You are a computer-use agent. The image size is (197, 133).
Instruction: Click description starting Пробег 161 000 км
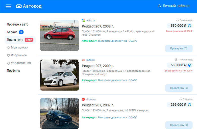pyautogui.click(x=118, y=33)
